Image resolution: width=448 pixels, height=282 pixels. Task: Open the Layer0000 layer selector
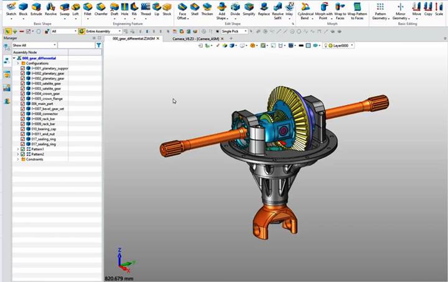339,45
